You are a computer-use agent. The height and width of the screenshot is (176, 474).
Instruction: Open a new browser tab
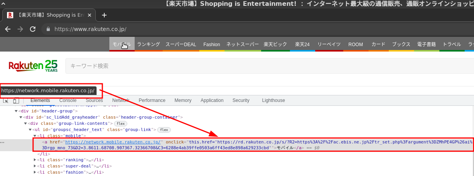[x=104, y=15]
